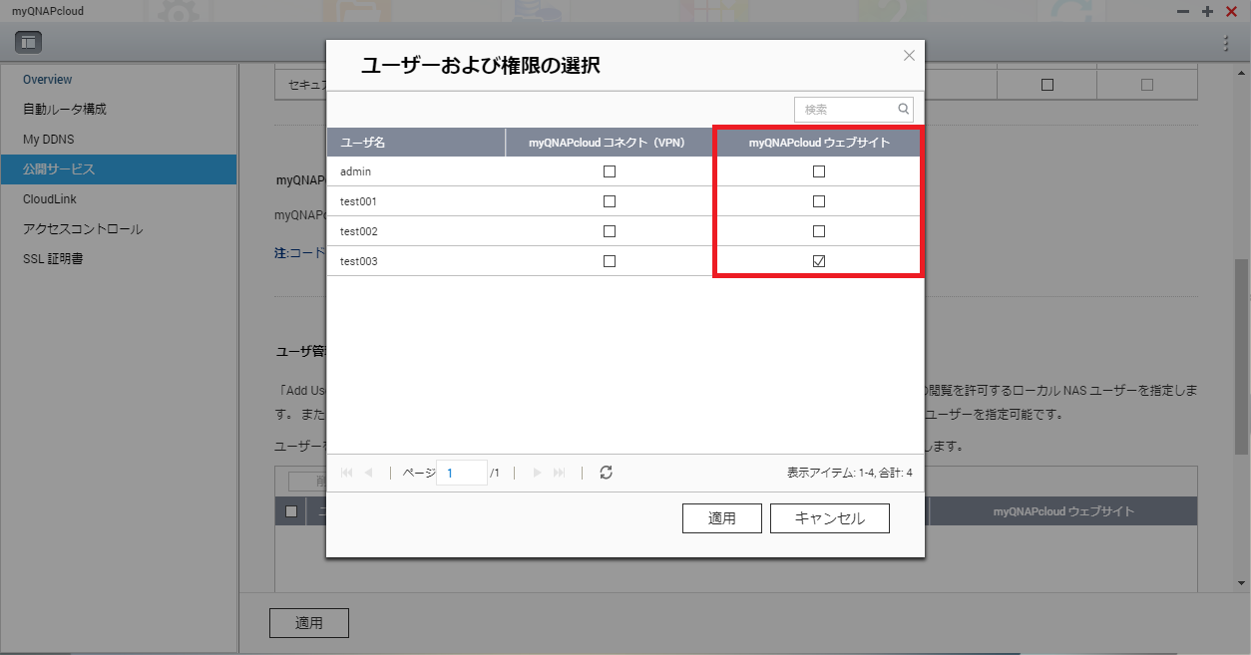Check myQNAPcloud ウェブサイト for test002
Screen dimensions: 1251x655
pos(819,231)
